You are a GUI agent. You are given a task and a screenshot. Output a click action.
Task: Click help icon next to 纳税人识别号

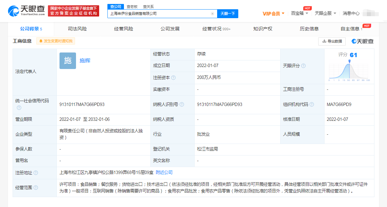tap(182, 104)
